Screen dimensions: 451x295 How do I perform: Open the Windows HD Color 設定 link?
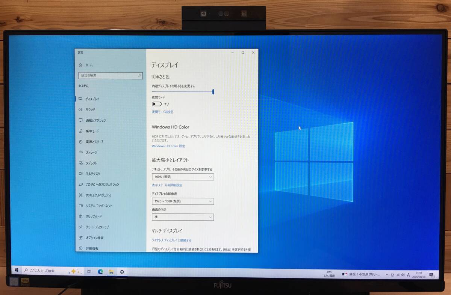coord(168,146)
